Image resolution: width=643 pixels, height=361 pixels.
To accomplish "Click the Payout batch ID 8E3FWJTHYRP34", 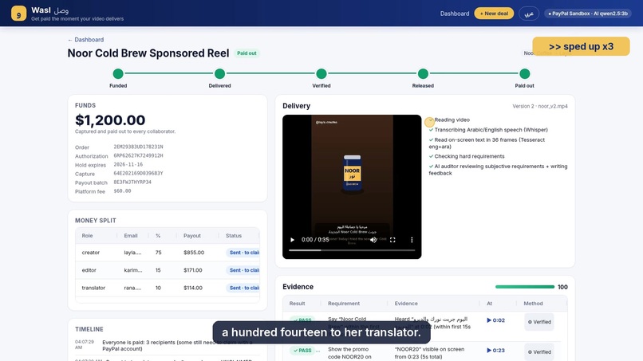I will (132, 182).
